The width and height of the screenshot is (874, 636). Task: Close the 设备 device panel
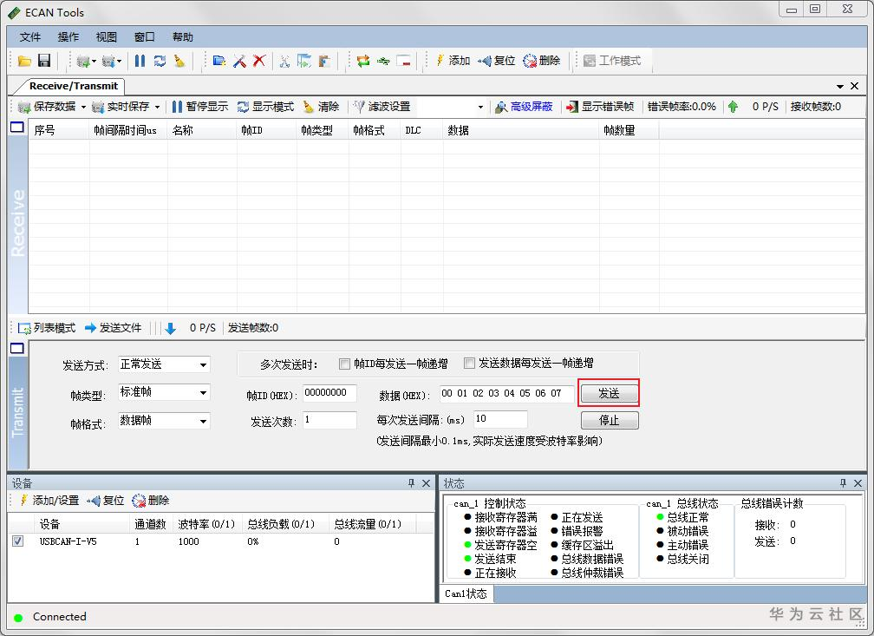(x=427, y=483)
